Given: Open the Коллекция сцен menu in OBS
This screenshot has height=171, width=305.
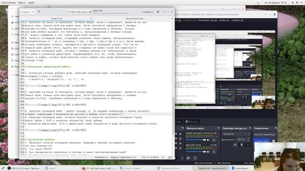Looking at the screenshot, I should point(207,20).
